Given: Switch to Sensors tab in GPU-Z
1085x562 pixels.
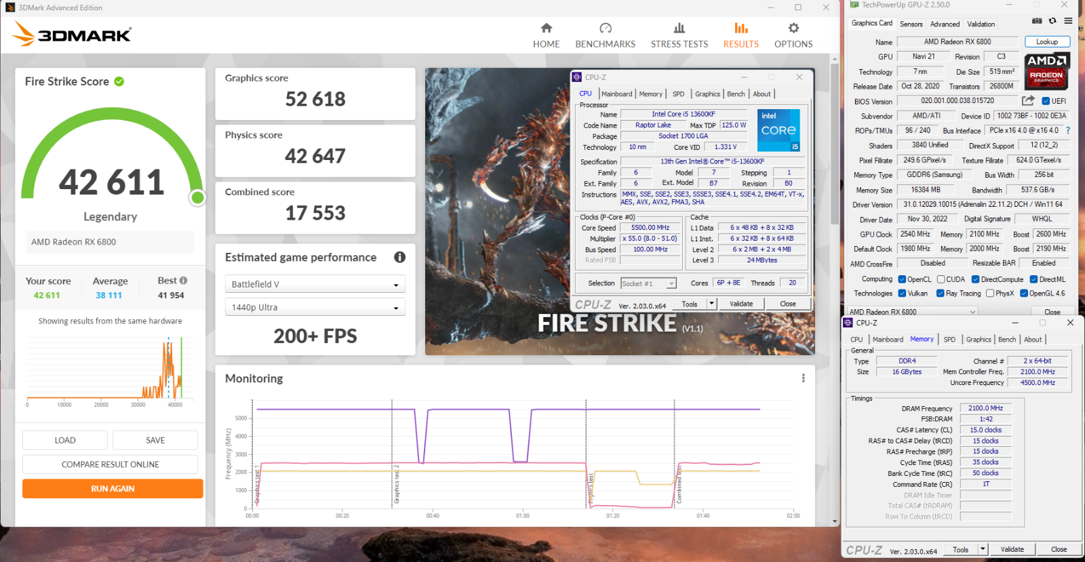Looking at the screenshot, I should click(x=911, y=24).
